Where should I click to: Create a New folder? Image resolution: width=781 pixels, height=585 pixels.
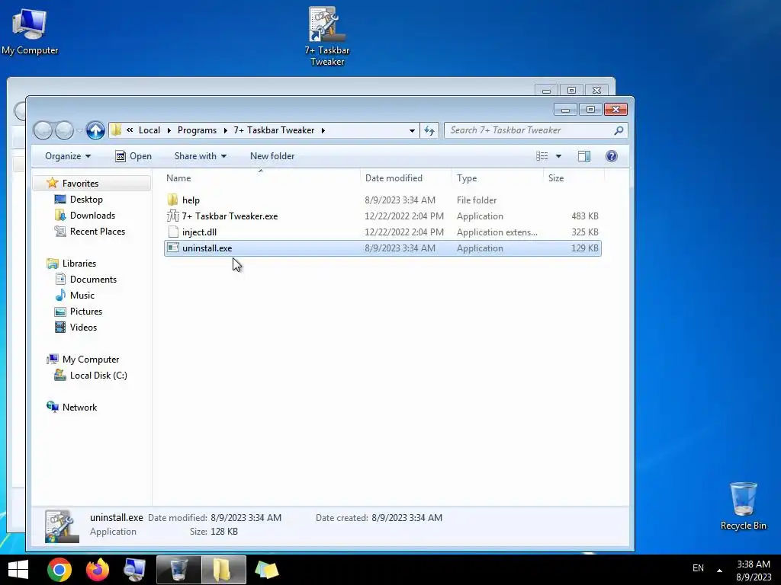pos(272,156)
